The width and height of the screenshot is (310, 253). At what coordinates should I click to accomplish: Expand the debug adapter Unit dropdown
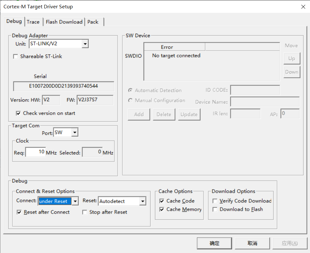pyautogui.click(x=85, y=44)
